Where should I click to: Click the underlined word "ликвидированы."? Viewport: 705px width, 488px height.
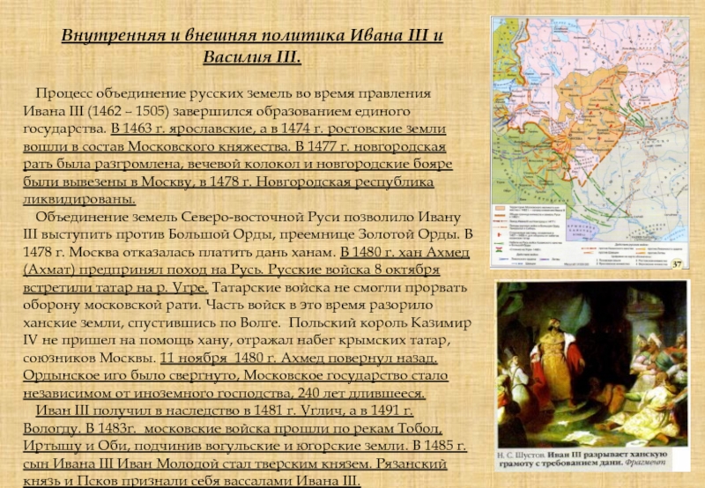tap(79, 199)
